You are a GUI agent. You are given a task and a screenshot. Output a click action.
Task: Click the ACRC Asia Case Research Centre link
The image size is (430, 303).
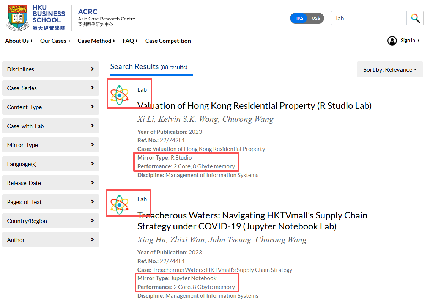[107, 17]
